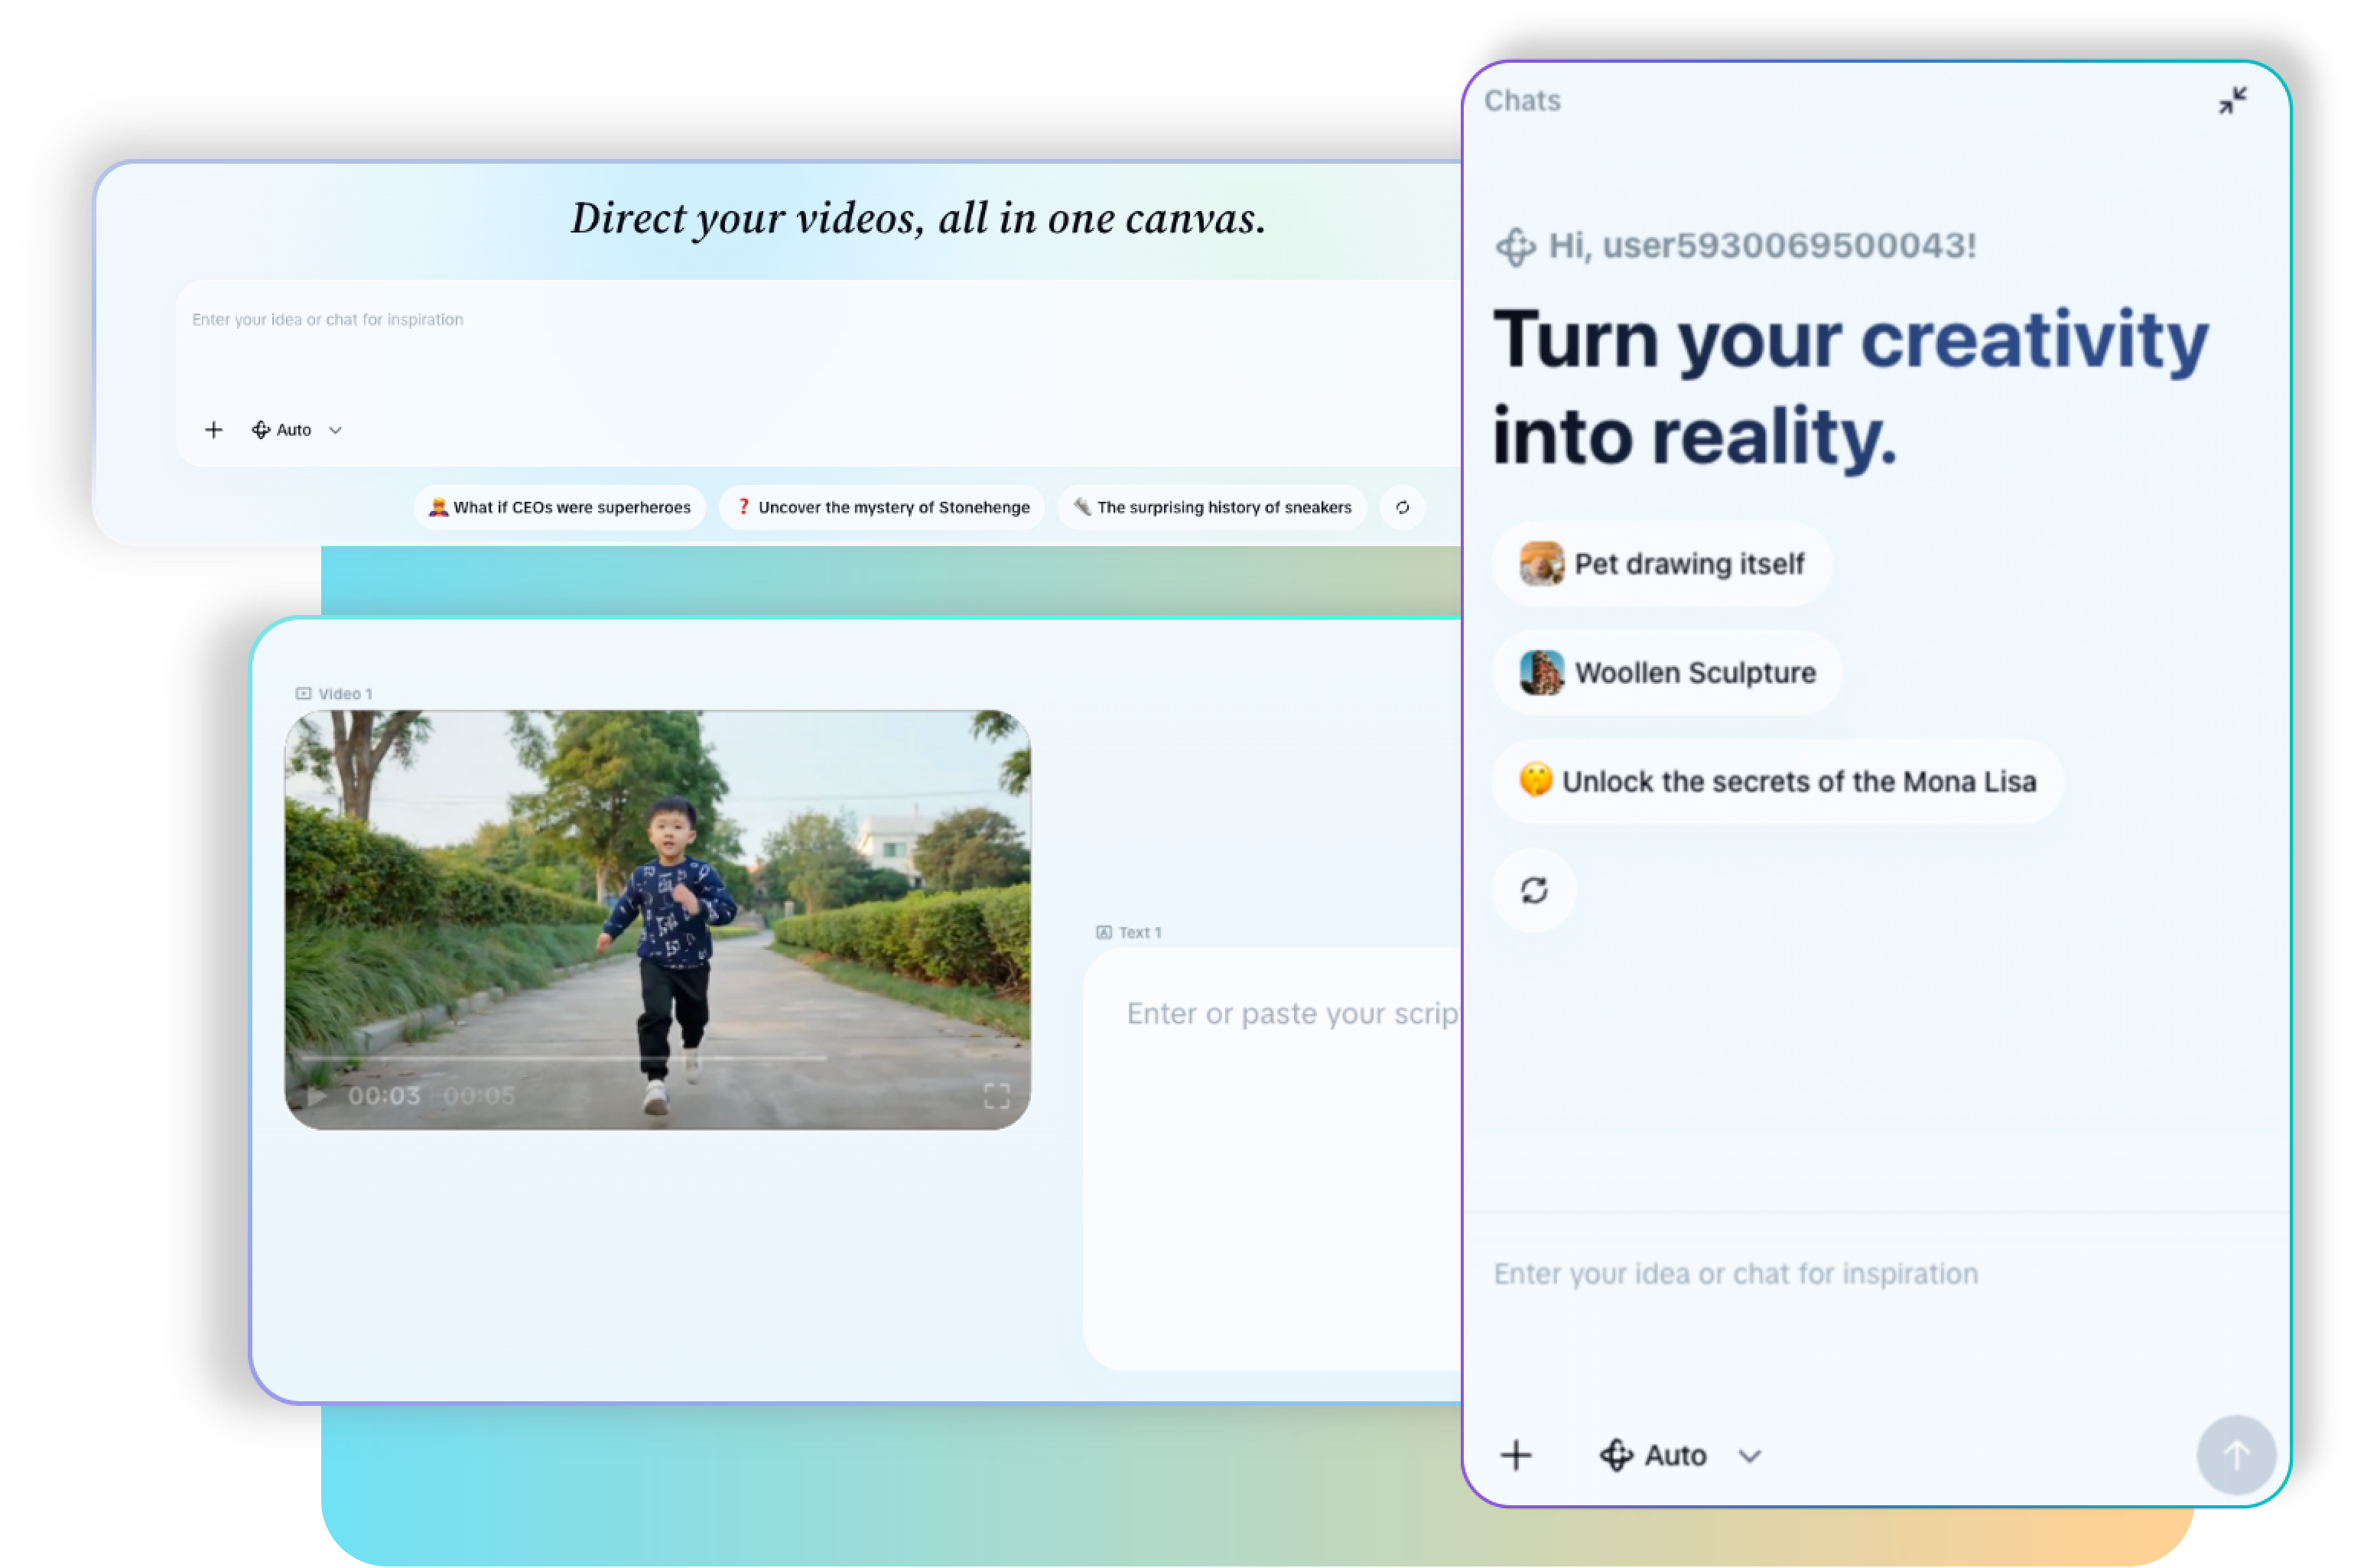
Task: Choose Uncover the mystery of Stonehenge chip
Action: 882,507
